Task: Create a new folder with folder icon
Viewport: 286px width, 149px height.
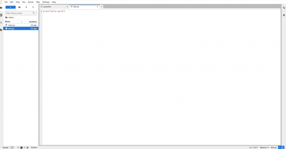Action: [x=20, y=7]
